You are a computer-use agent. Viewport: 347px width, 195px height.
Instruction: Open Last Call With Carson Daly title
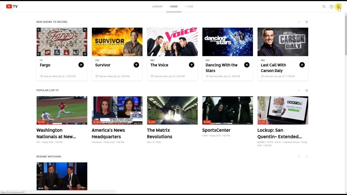(x=273, y=68)
